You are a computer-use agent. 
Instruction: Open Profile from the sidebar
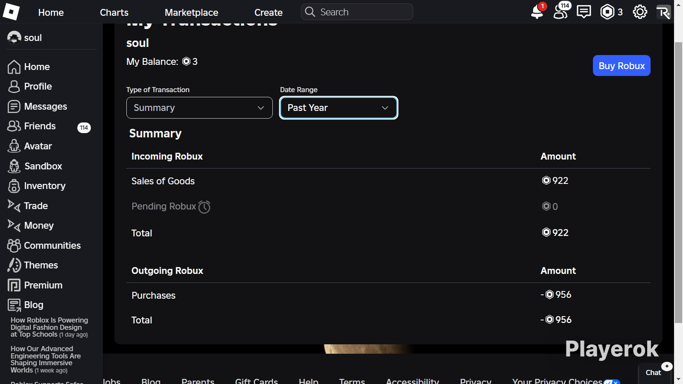pyautogui.click(x=30, y=86)
